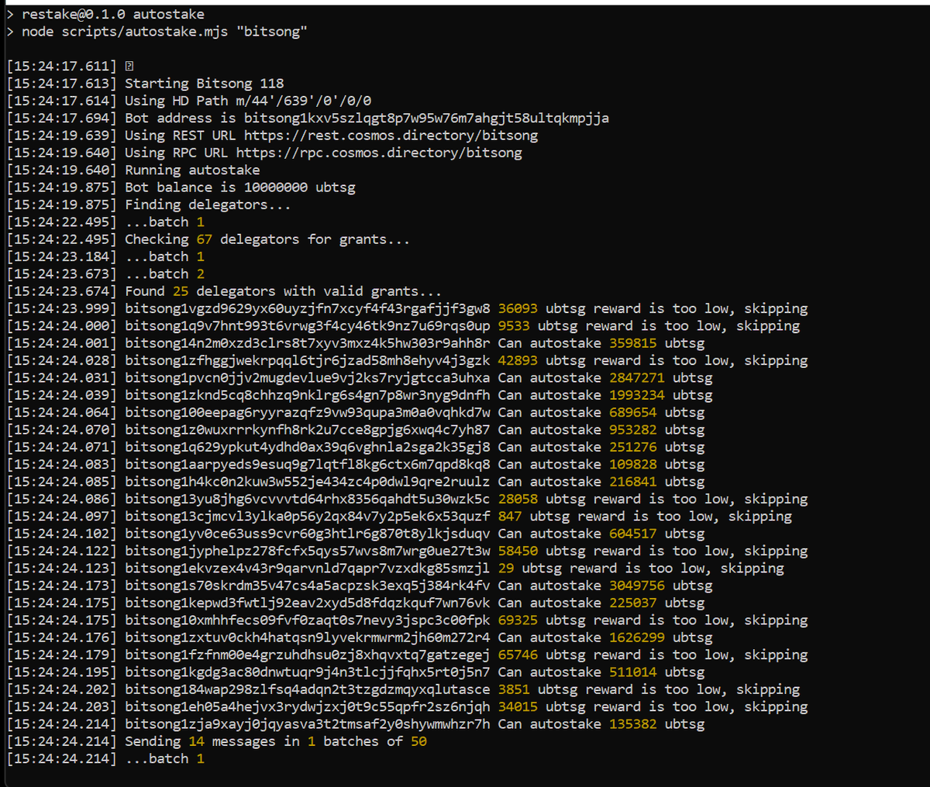Click reward amount 36093
Image resolution: width=930 pixels, height=787 pixels.
click(x=518, y=308)
